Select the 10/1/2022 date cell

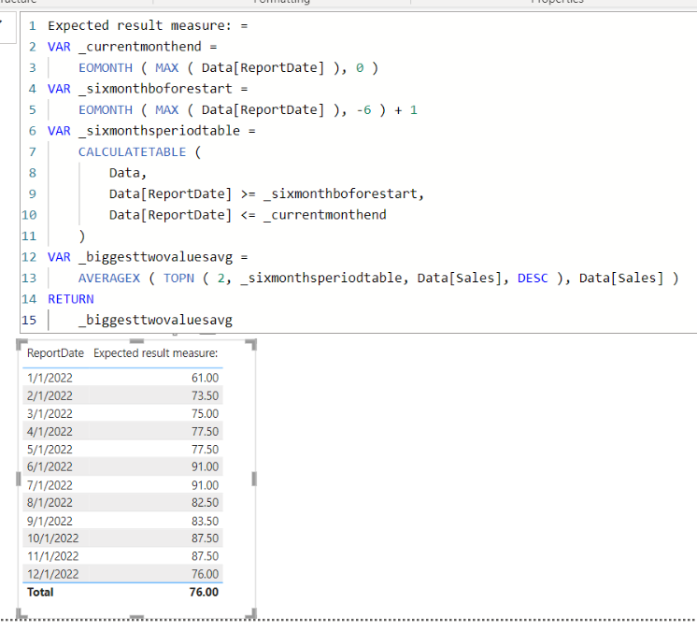tap(53, 538)
